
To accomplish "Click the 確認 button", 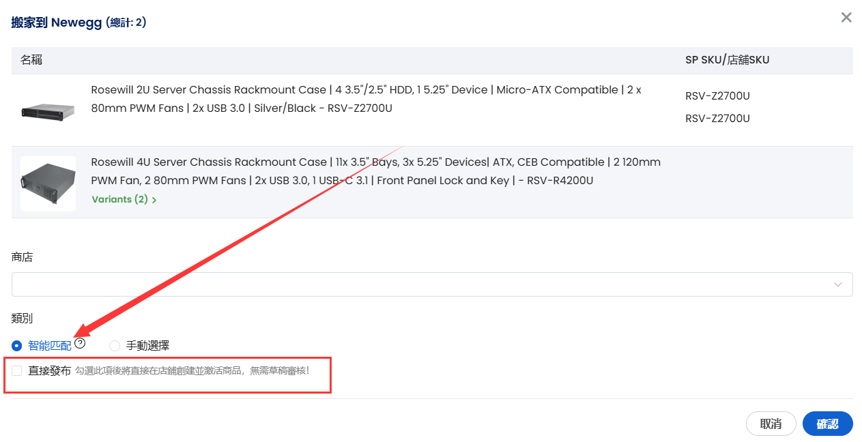I will pyautogui.click(x=828, y=424).
